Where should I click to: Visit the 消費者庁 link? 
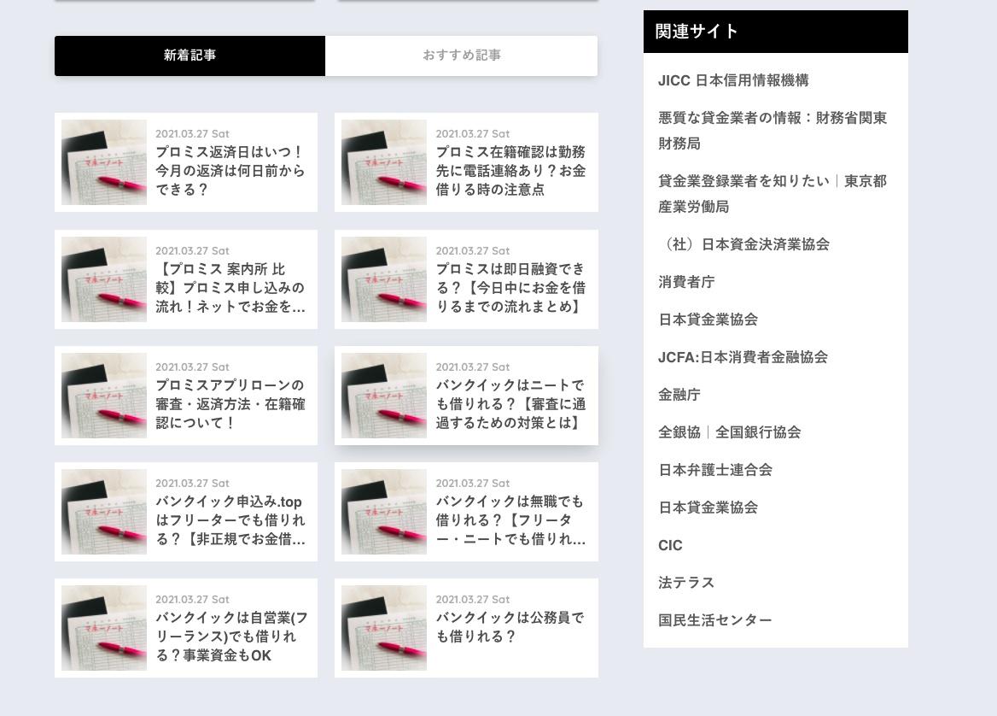click(686, 282)
